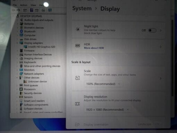Click the Night light sun icon
Screen dimensions: 177x133
[x=78, y=29]
